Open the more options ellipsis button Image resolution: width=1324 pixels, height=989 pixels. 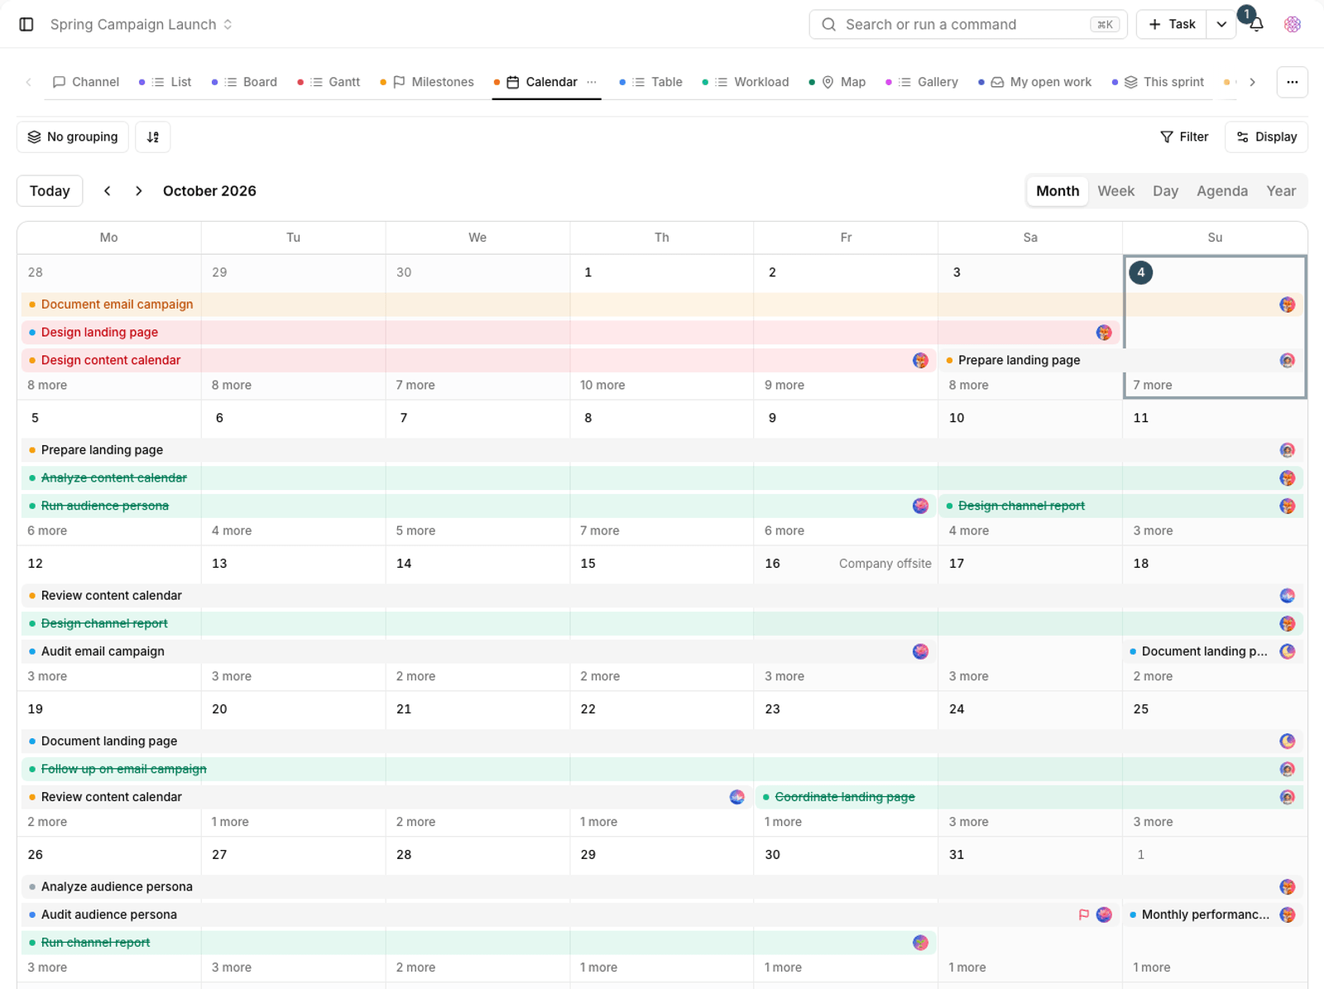tap(1292, 82)
